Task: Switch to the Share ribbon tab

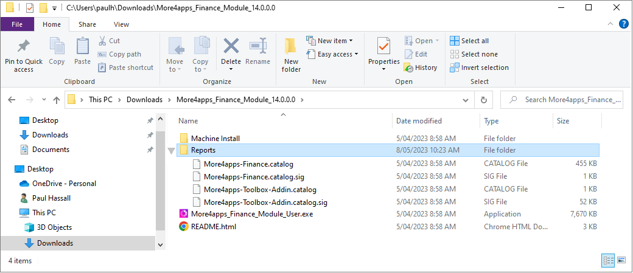Action: click(87, 24)
